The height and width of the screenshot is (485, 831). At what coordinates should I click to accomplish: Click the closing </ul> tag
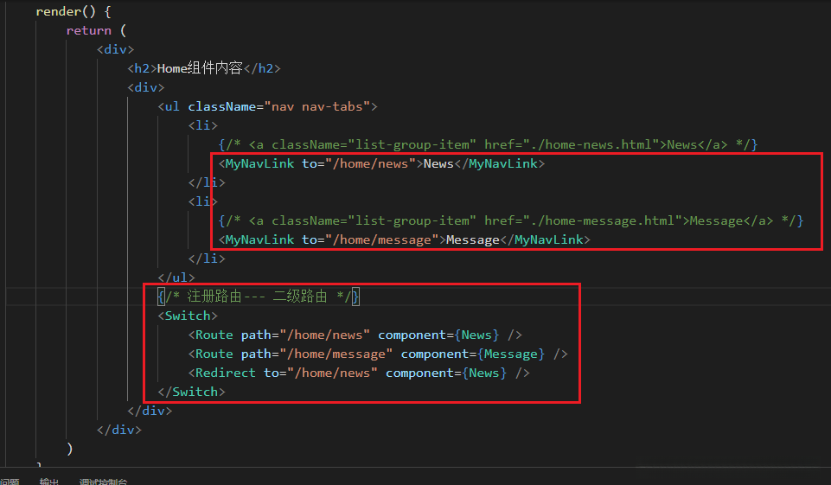click(x=176, y=278)
